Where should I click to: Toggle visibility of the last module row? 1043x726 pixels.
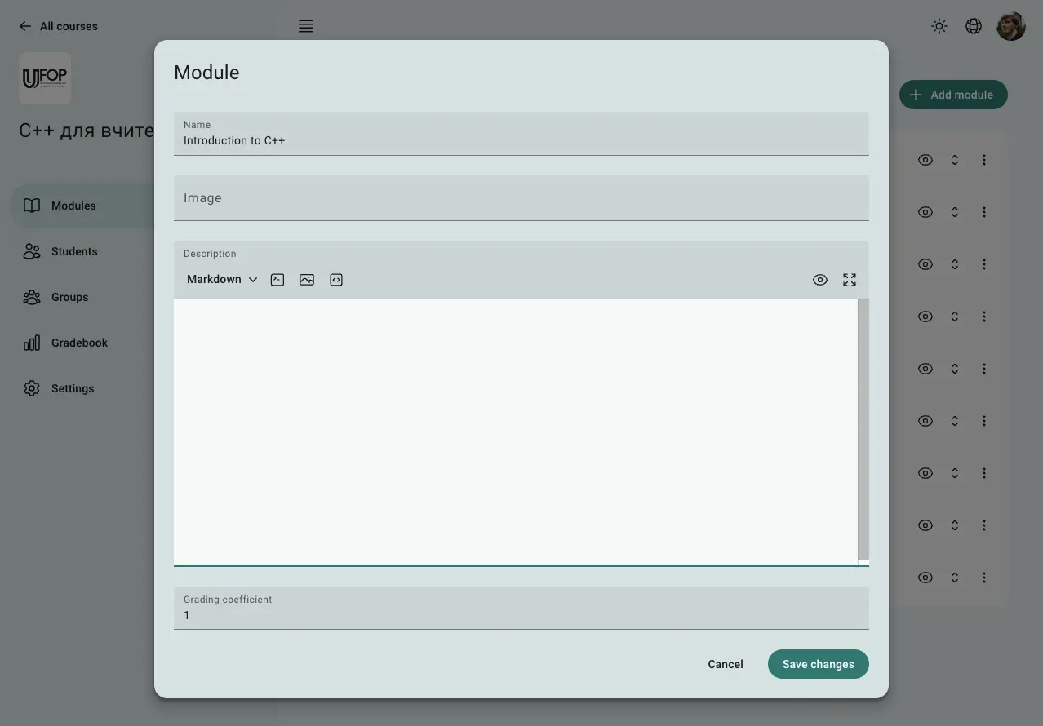pos(925,578)
